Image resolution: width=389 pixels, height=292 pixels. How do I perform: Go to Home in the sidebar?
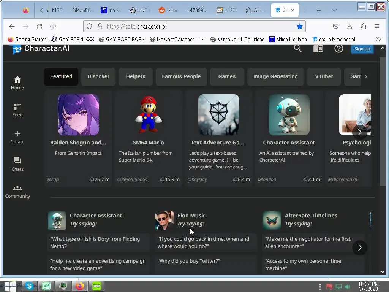coord(17,83)
